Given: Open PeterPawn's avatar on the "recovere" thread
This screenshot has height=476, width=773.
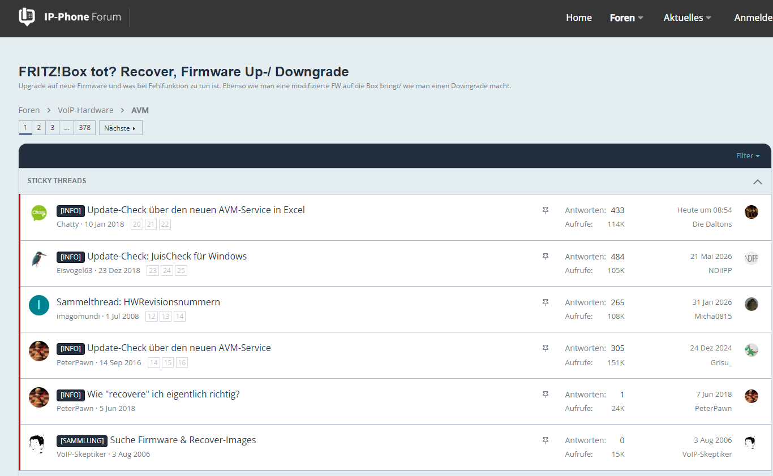Looking at the screenshot, I should tap(39, 397).
